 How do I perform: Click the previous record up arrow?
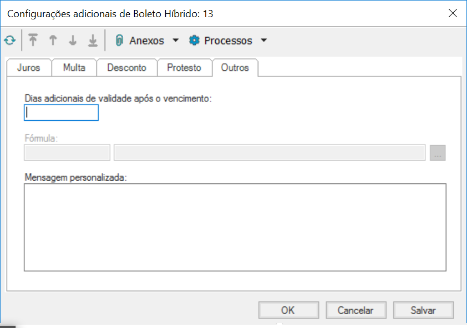click(x=53, y=40)
